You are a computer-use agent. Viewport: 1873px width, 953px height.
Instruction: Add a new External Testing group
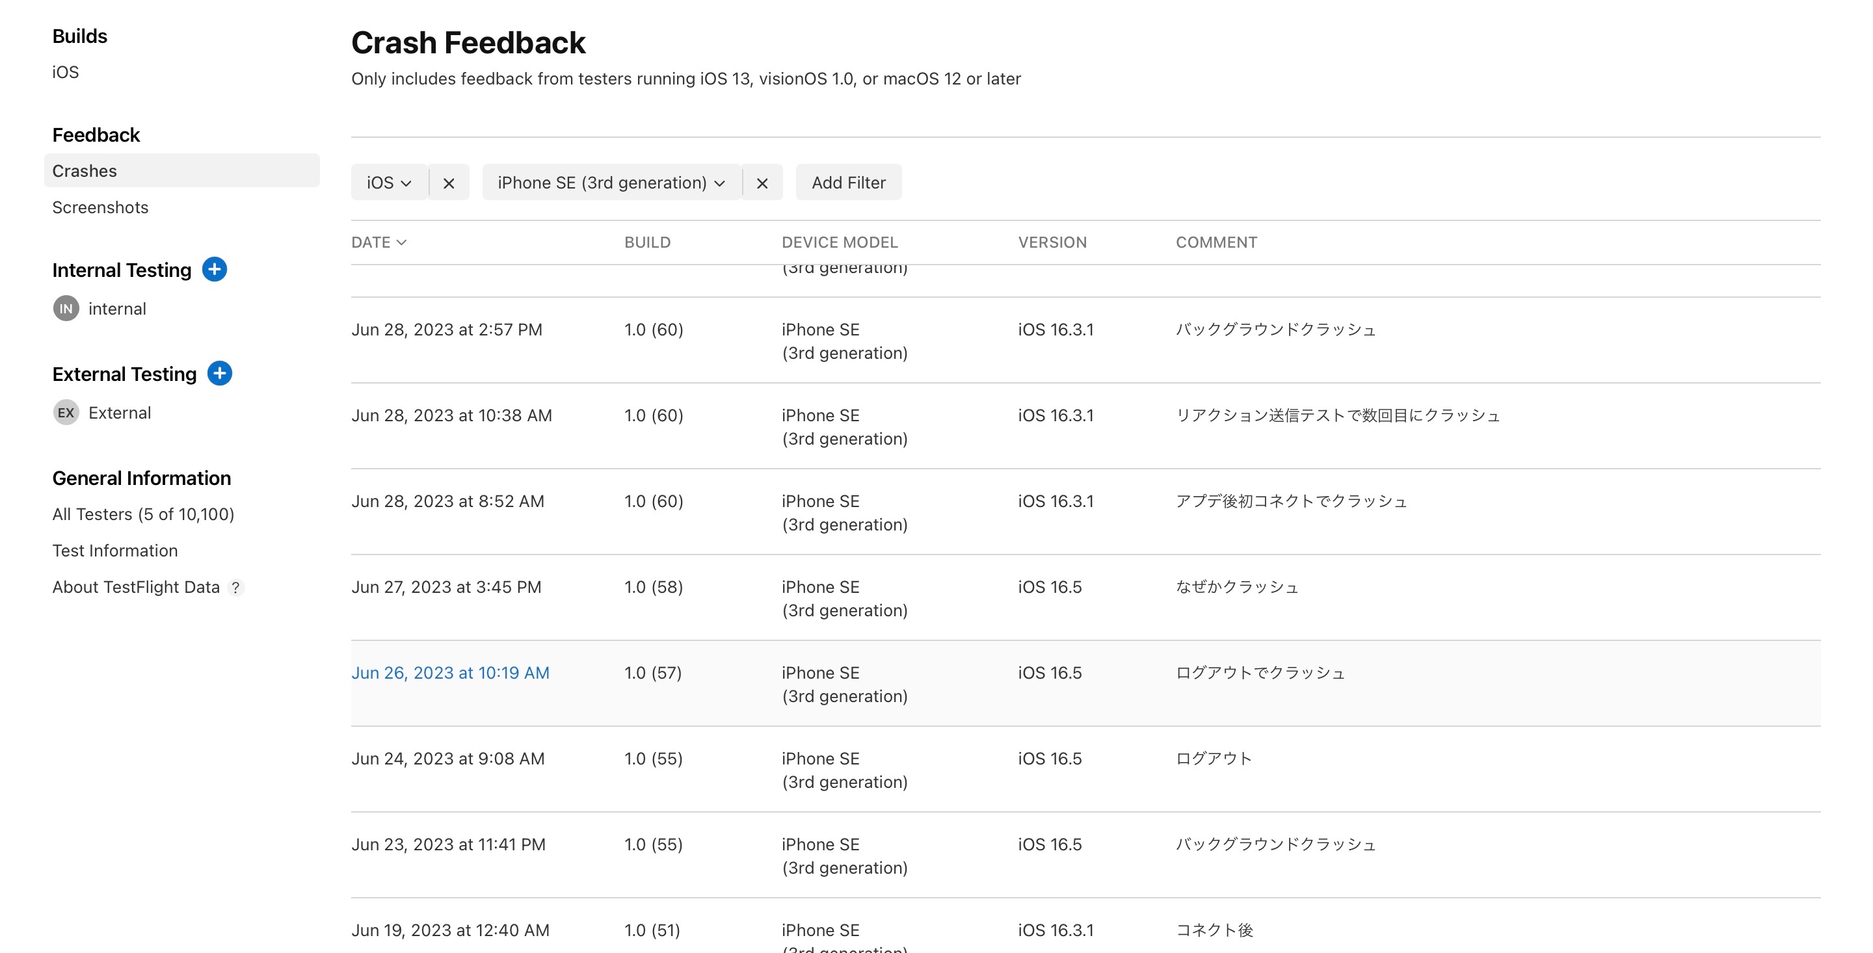point(220,373)
